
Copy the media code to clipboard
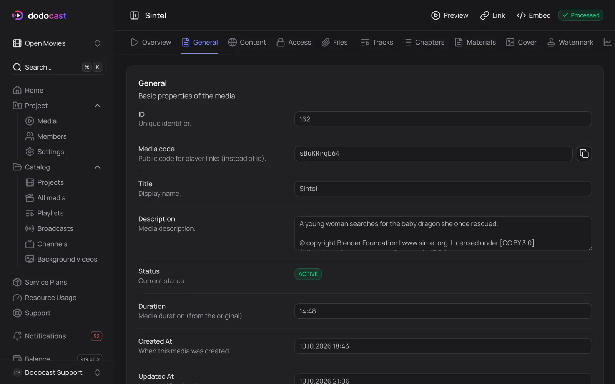(584, 154)
